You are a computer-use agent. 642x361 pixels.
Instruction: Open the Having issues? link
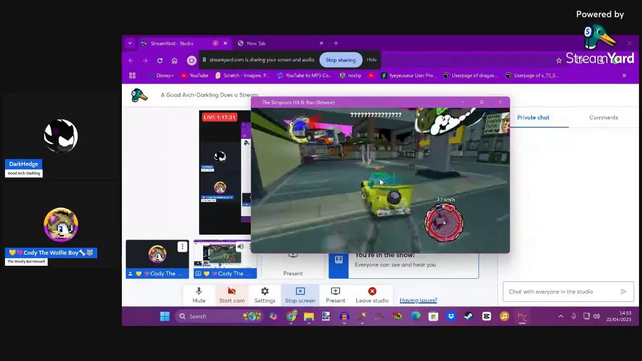click(x=418, y=300)
